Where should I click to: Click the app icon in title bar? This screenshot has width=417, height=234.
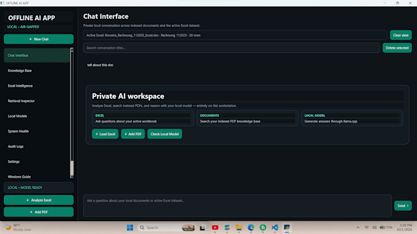point(2,3)
